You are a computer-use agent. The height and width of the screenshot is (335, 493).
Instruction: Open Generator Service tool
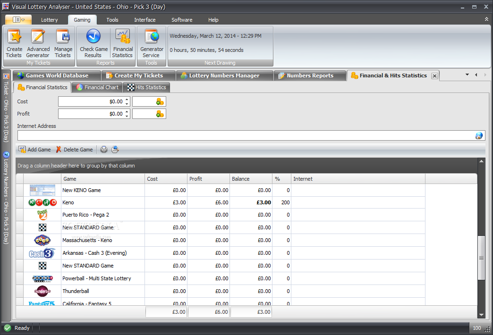pos(152,43)
